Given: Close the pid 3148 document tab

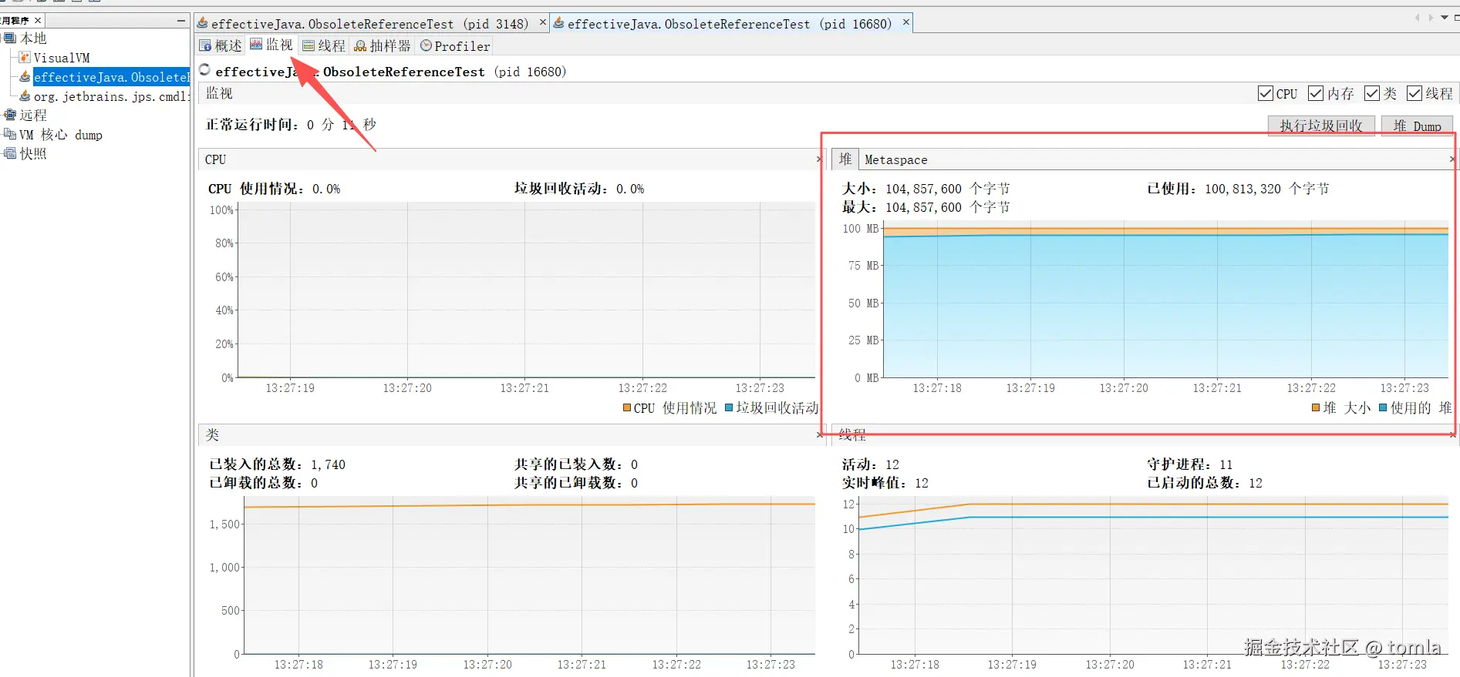Looking at the screenshot, I should coord(543,22).
